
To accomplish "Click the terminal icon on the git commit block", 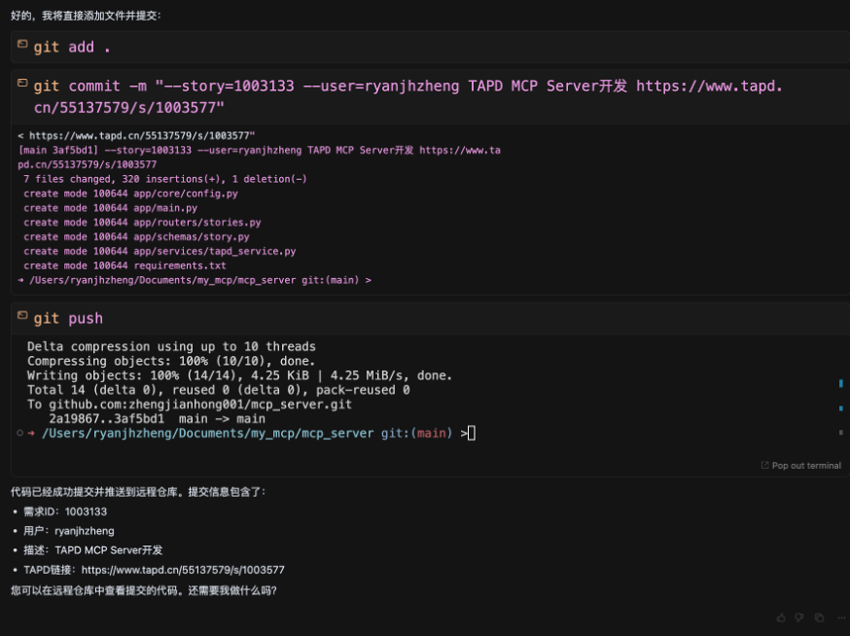I will [21, 81].
